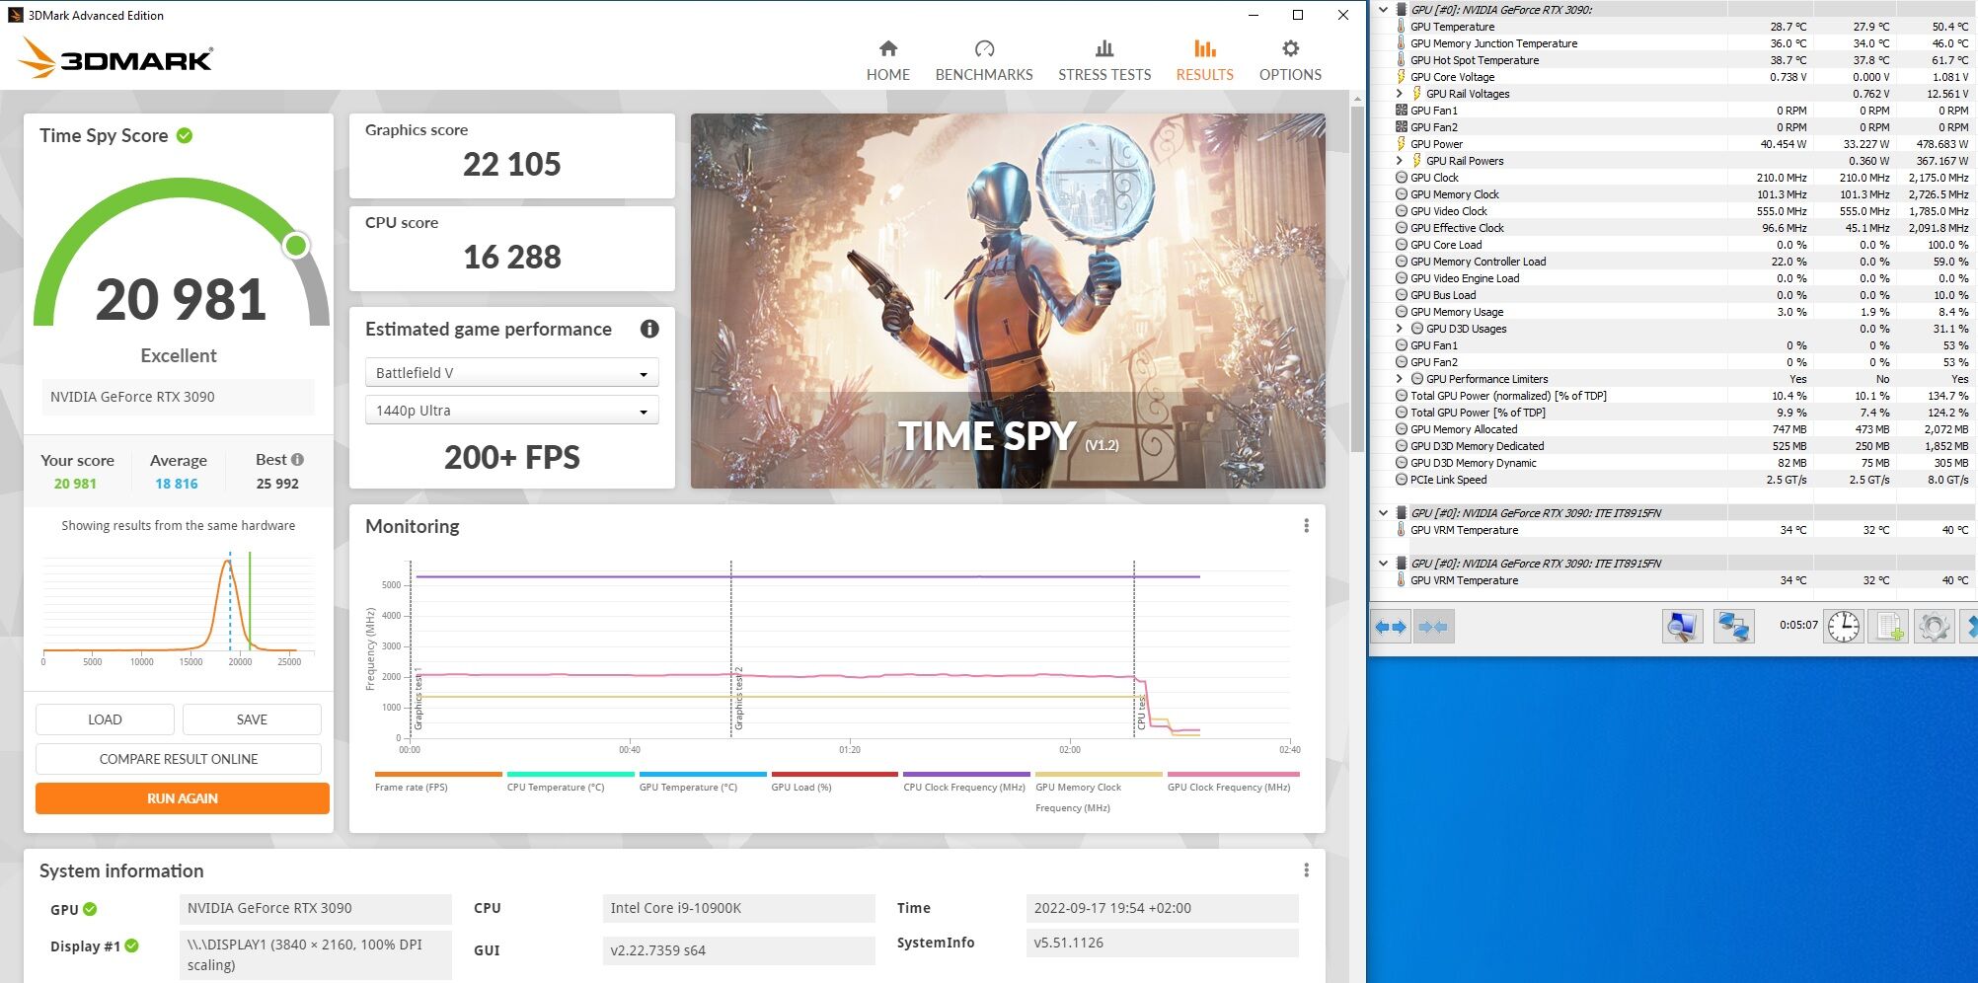Expand GPU Performance Limiters

click(x=1400, y=379)
